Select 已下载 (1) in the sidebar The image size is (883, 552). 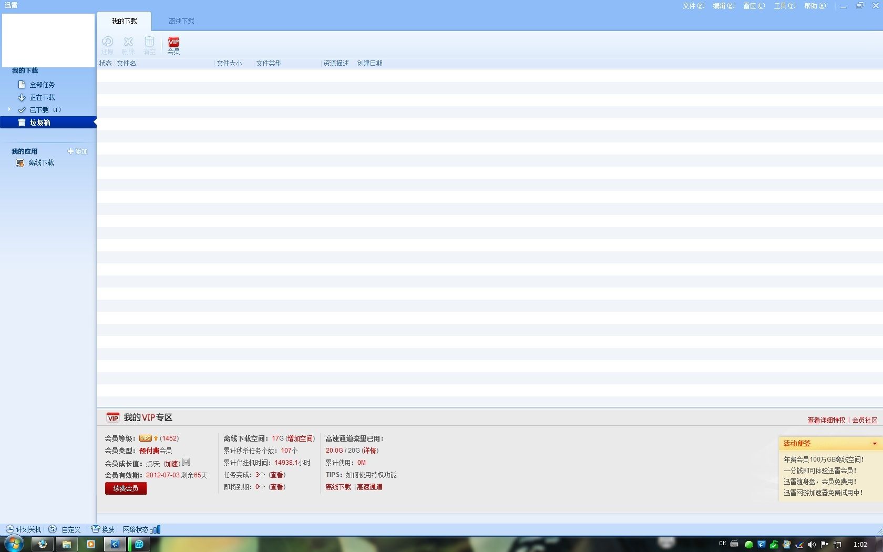coord(45,110)
